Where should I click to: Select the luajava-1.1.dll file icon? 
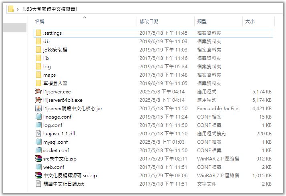(x=38, y=133)
